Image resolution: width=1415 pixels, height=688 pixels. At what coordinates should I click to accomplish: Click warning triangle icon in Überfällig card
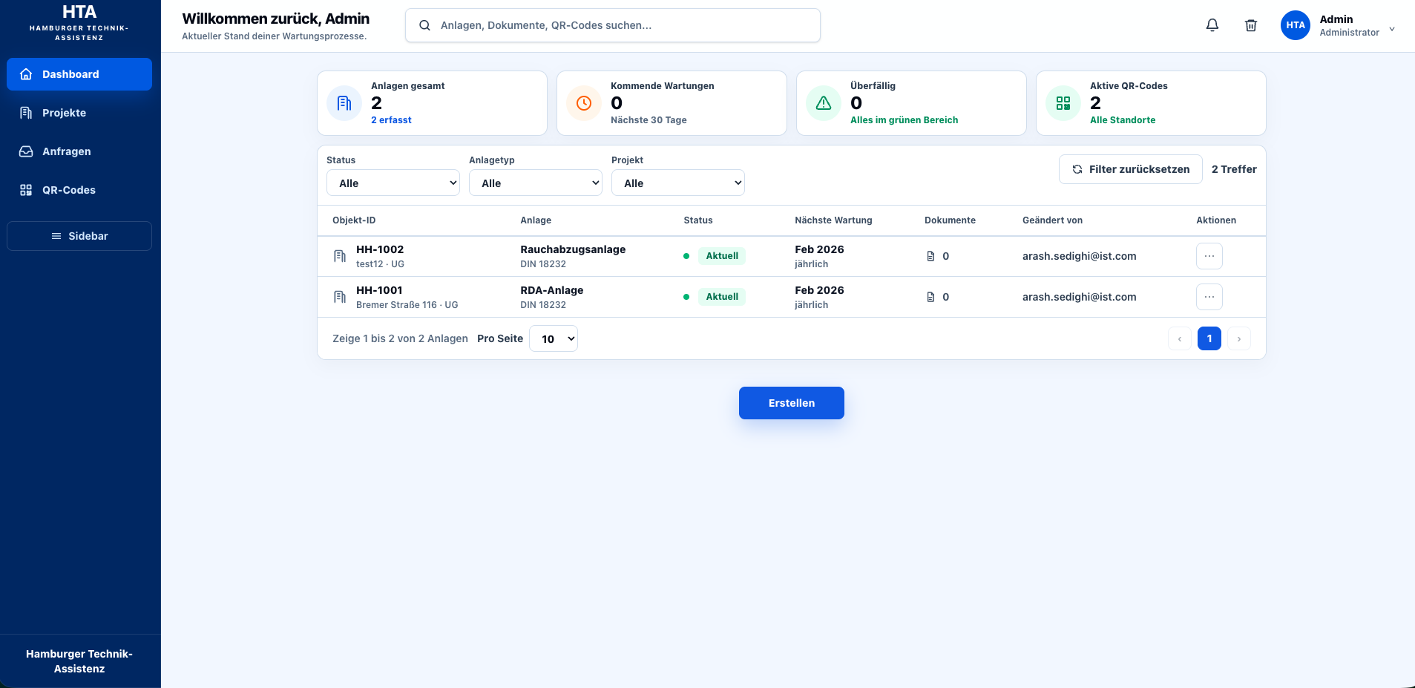tap(824, 103)
